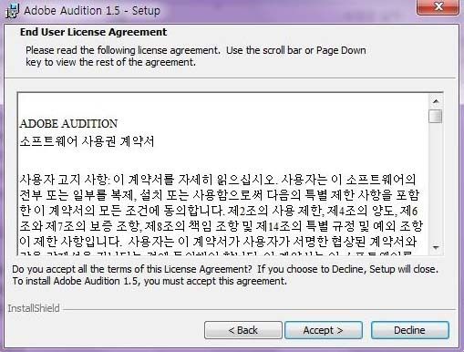Click the Accept button to continue setup
464x352 pixels.
(324, 330)
